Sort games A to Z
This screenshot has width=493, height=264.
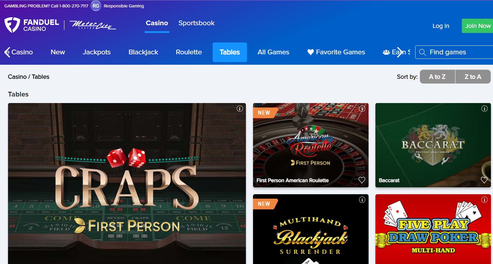tap(437, 77)
